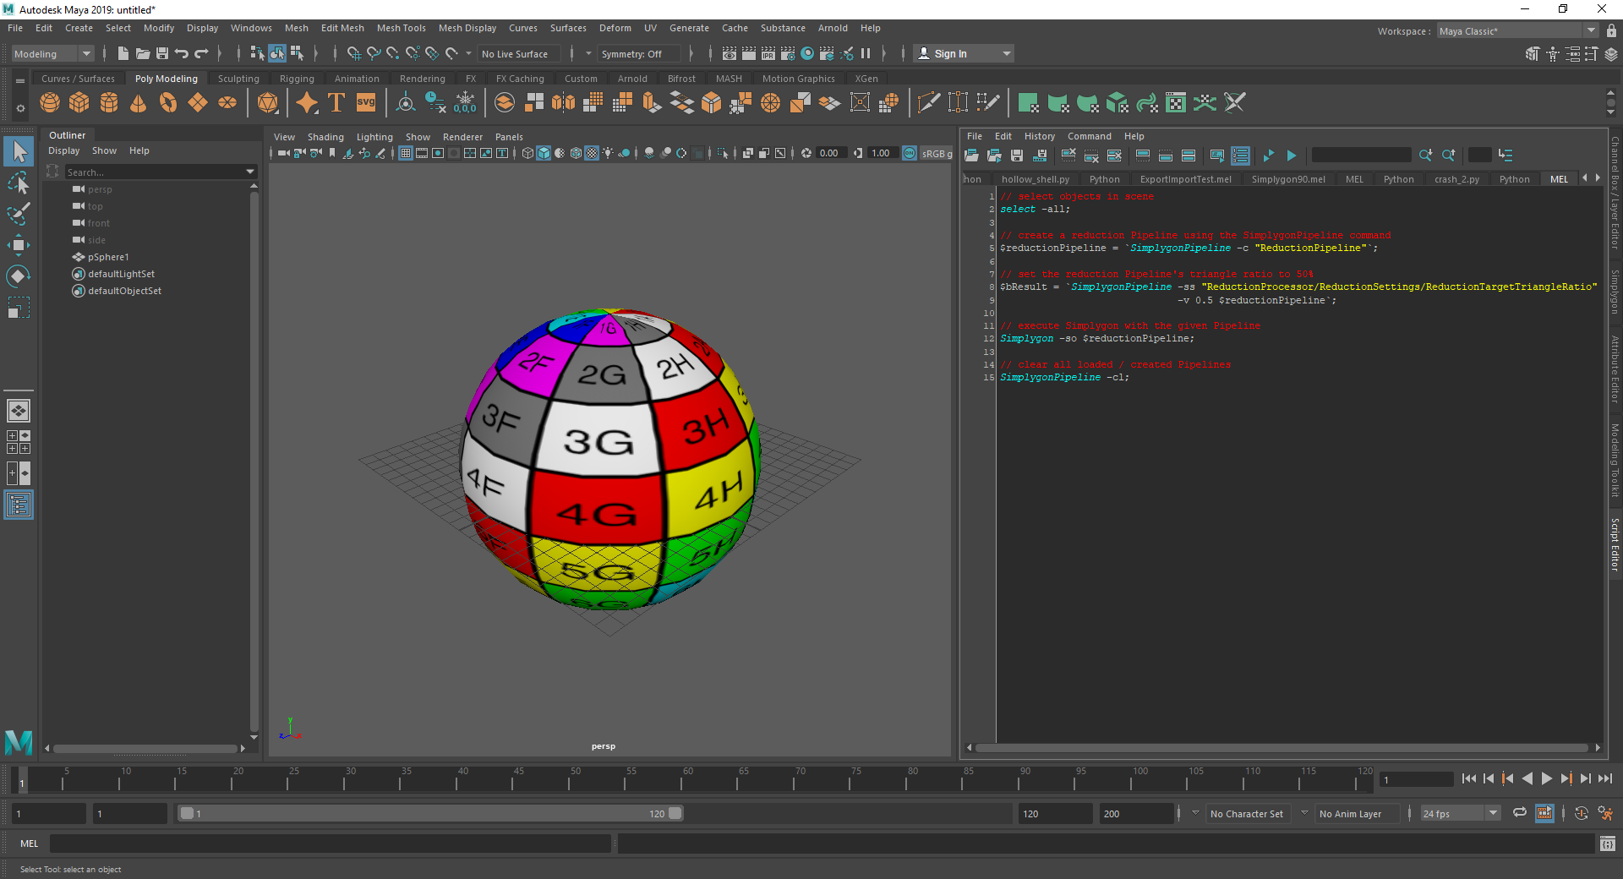Toggle show line numbers in Script Editor
Viewport: 1623px width, 879px height.
click(1240, 156)
